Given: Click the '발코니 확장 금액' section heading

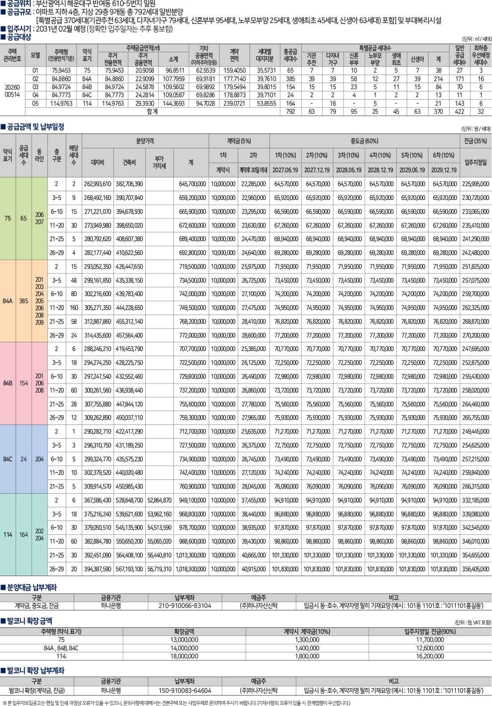Looking at the screenshot, I should point(29,621).
